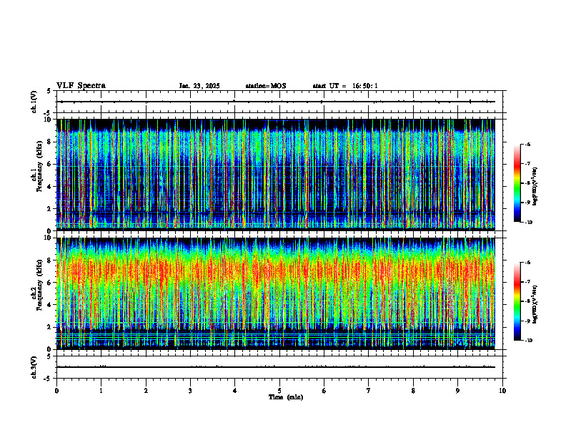Click the ch.1(V) waveform axis label
This screenshot has width=566, height=438.
point(34,102)
